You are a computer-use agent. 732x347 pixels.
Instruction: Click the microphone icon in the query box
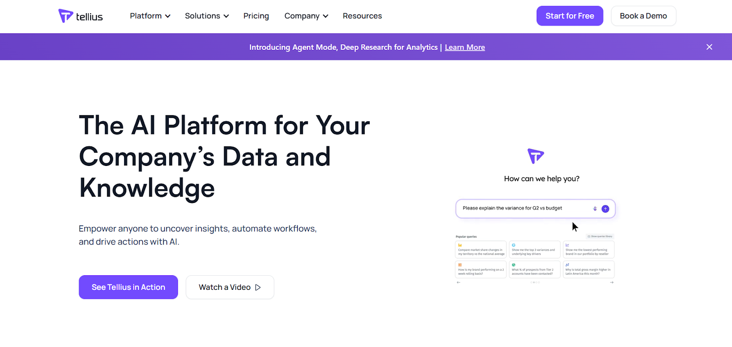pyautogui.click(x=595, y=208)
